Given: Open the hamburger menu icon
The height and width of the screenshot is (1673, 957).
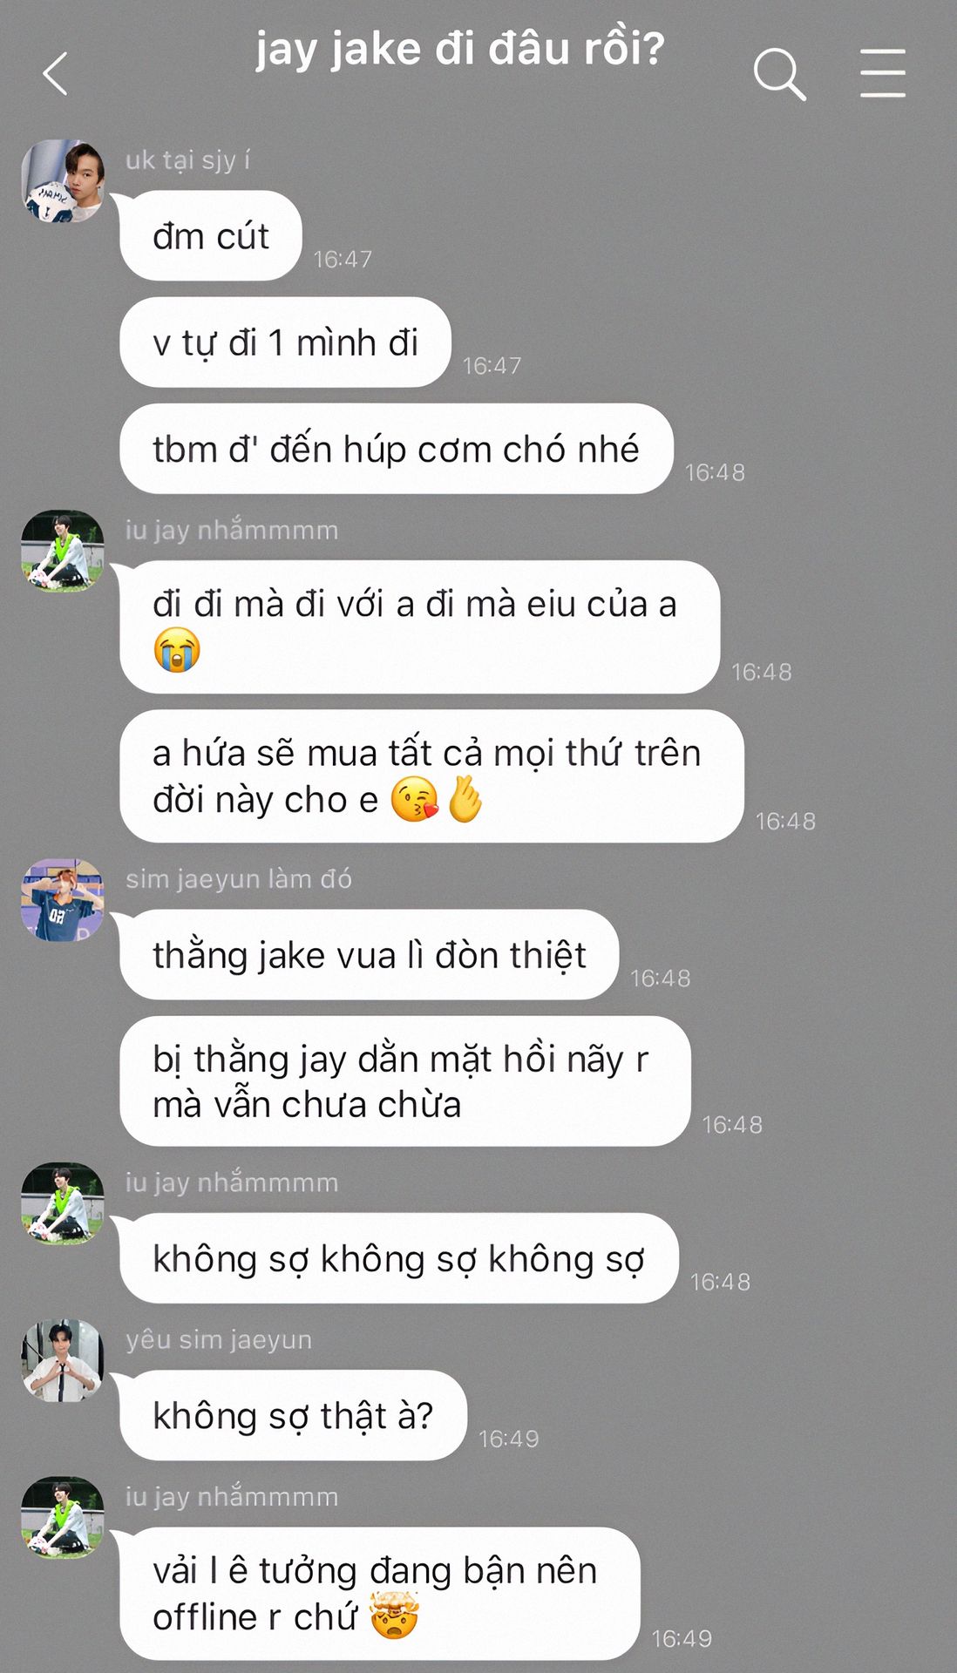Looking at the screenshot, I should click(883, 73).
